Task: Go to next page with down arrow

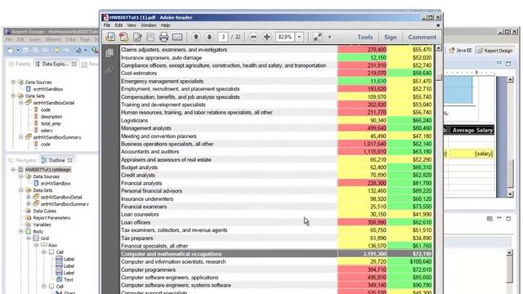Action: click(x=209, y=37)
